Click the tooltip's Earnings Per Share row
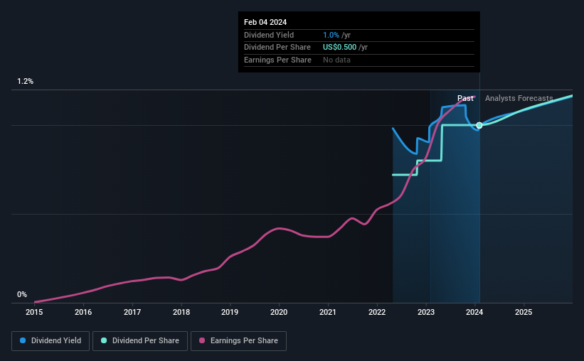The image size is (584, 361). (359, 60)
